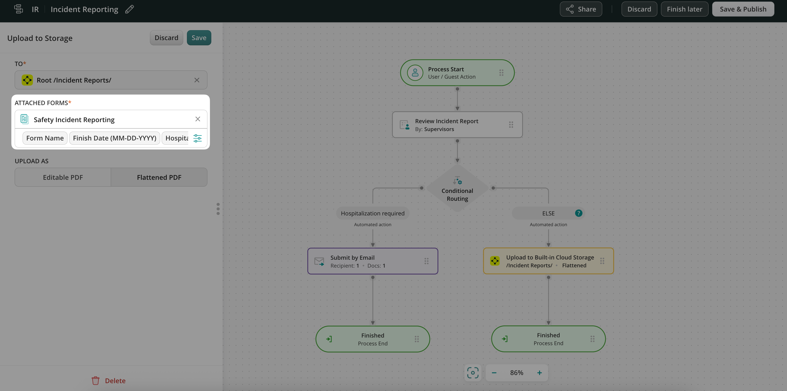This screenshot has width=787, height=391.
Task: Click the fit-to-screen focus icon
Action: coord(473,373)
